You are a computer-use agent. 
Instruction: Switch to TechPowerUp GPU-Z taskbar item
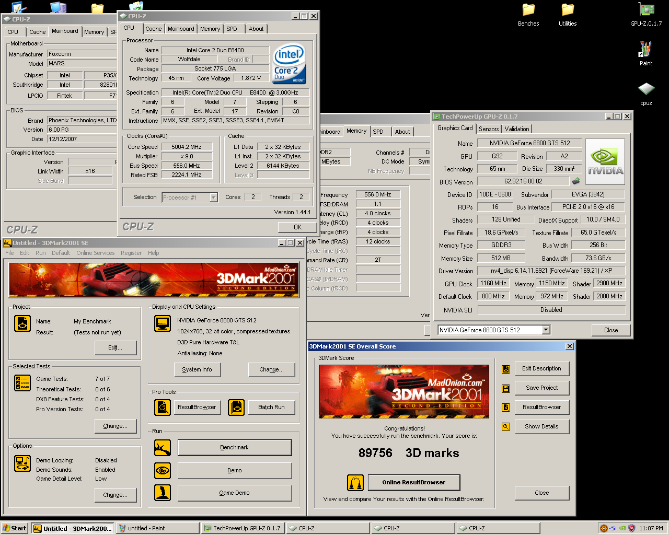tap(243, 528)
